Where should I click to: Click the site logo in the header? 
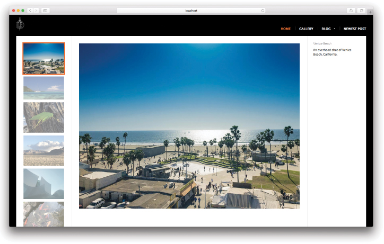click(x=20, y=24)
